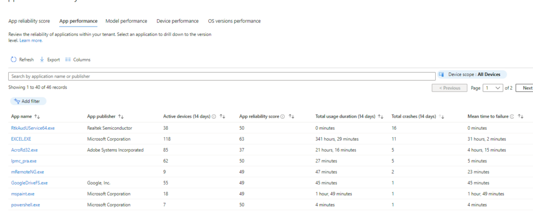
Task: Switch to Model performance tab
Action: [x=126, y=21]
